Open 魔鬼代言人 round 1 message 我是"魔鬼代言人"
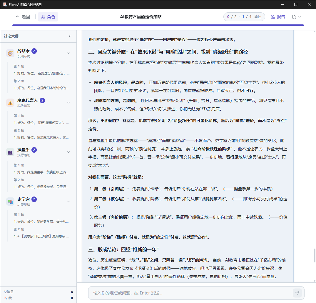316x303 pixels. [41, 123]
